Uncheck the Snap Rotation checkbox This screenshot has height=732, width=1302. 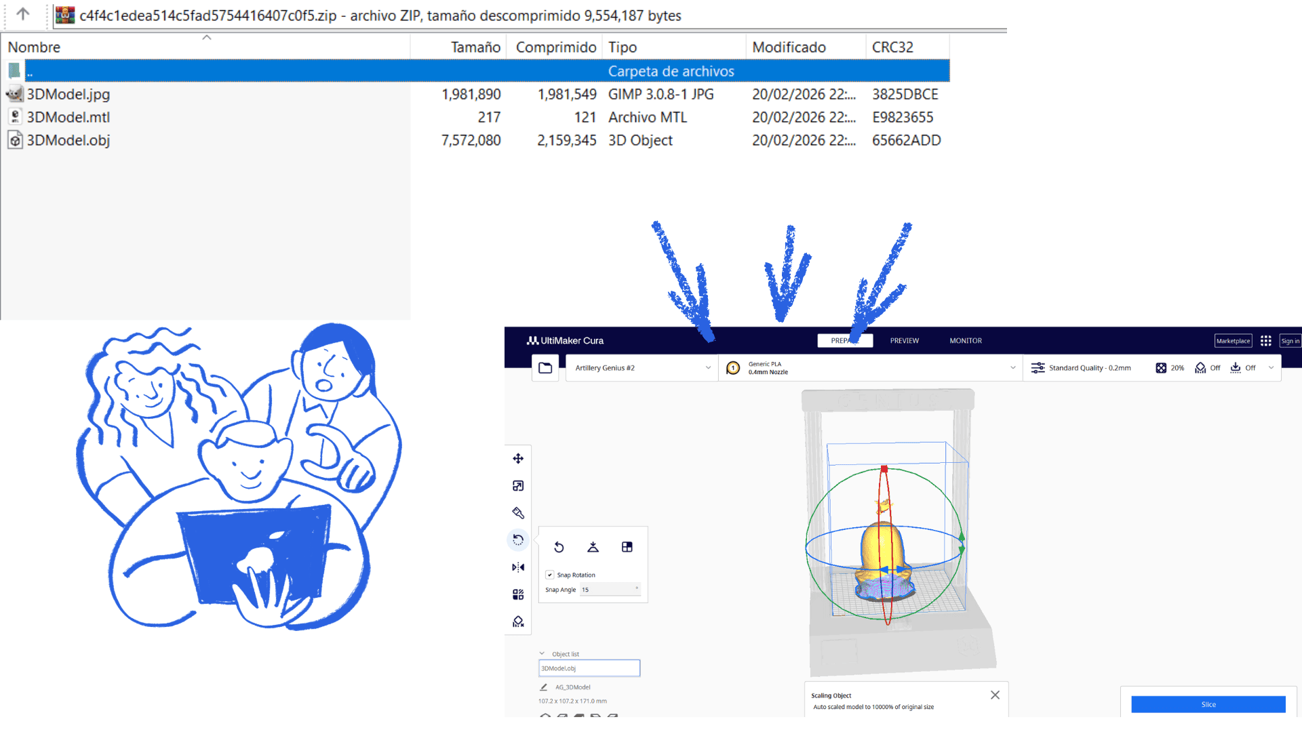point(550,575)
